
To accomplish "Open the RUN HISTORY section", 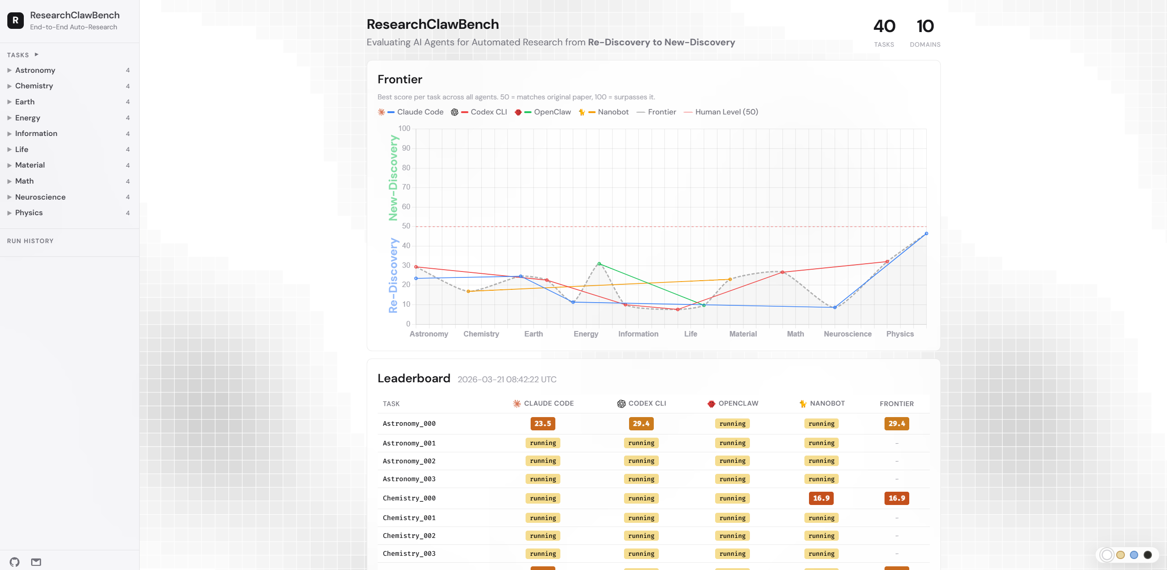I will (30, 241).
